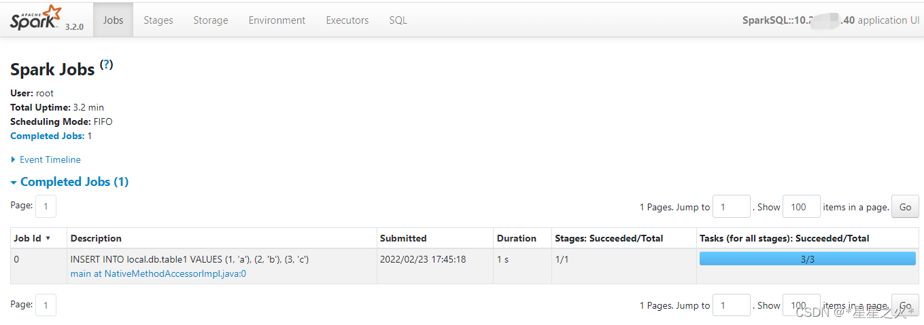
Task: Click the Job Id sort arrow
Action: [48, 238]
